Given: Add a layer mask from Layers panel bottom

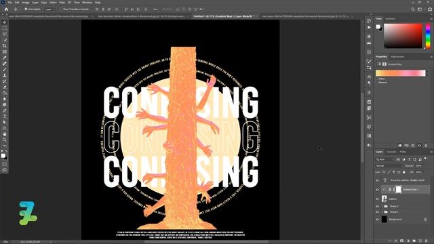Looking at the screenshot, I should pyautogui.click(x=402, y=241).
